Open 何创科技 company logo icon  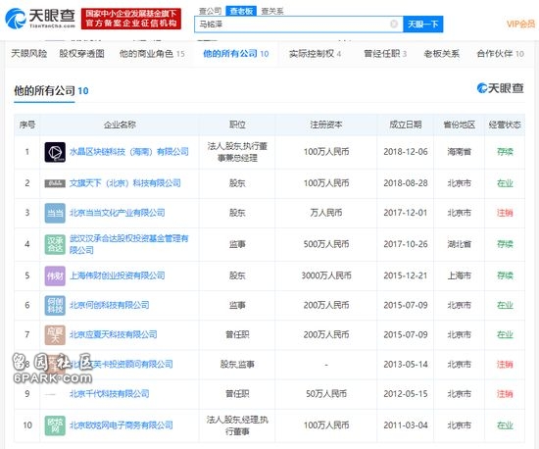[x=55, y=305]
